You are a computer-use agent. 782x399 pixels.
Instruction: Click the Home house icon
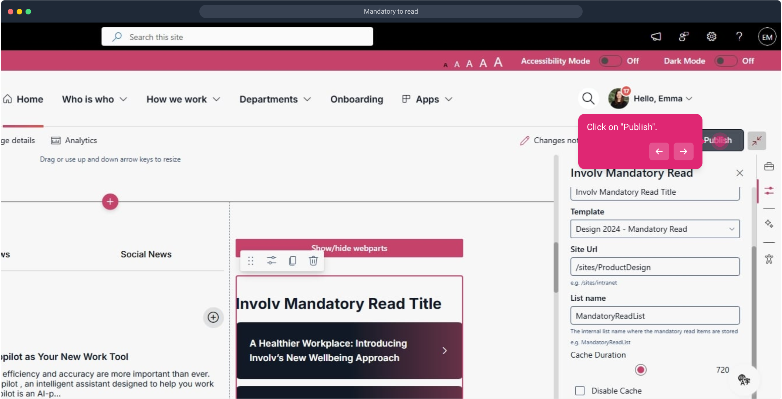[8, 99]
